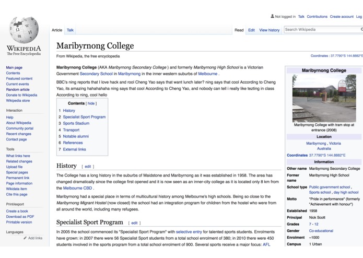Click the Permanent link entry

coord(18,178)
